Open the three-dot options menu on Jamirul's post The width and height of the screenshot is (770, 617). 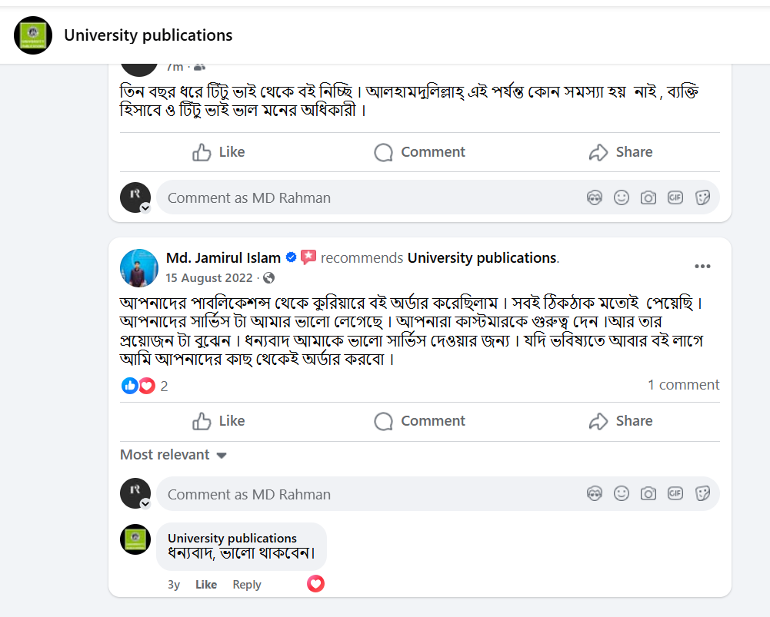tap(702, 266)
